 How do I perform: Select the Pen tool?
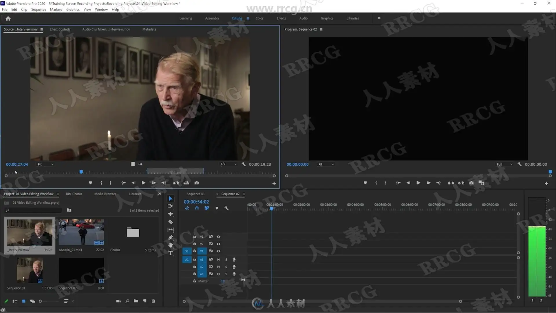171,238
